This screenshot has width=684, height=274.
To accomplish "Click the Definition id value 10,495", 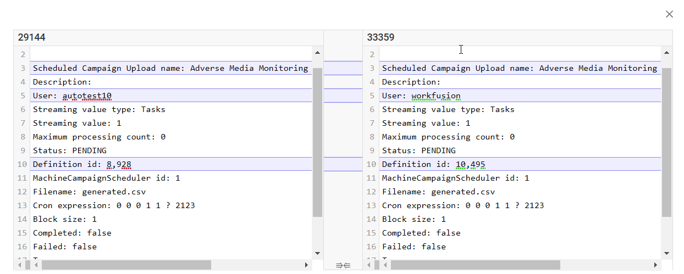I will (x=471, y=164).
